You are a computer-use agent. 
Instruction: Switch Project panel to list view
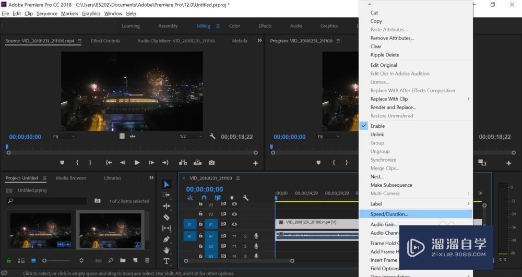coord(21,260)
